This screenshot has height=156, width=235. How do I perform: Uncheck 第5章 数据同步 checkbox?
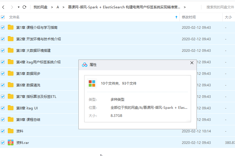tap(3, 74)
